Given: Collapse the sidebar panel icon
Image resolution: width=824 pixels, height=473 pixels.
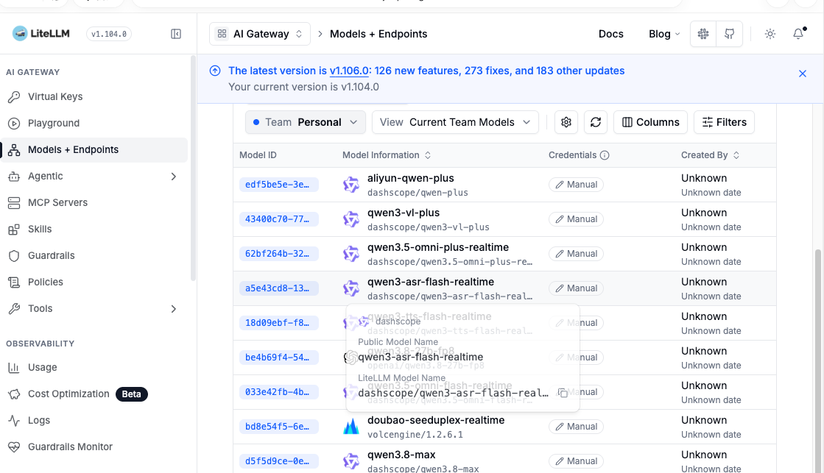Looking at the screenshot, I should click(x=176, y=34).
